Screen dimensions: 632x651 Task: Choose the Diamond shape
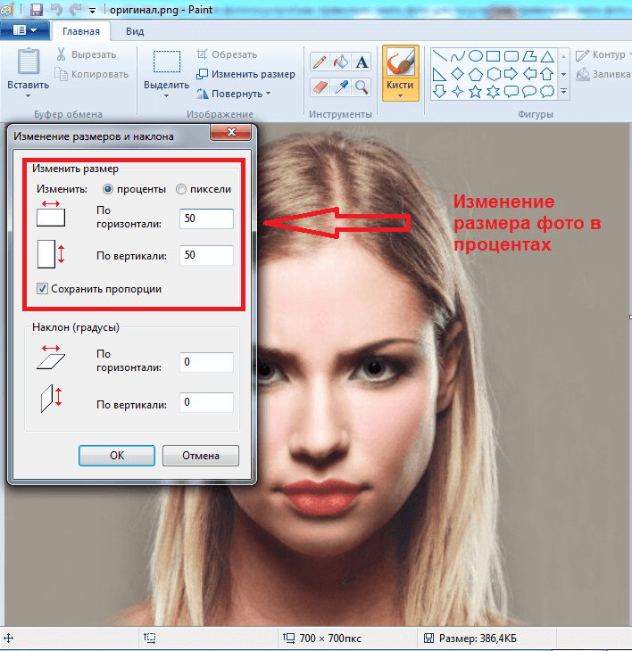coord(457,74)
